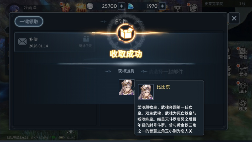The height and width of the screenshot is (142, 252).
Task: Tap the silver coin currency icon
Action: 90,6
